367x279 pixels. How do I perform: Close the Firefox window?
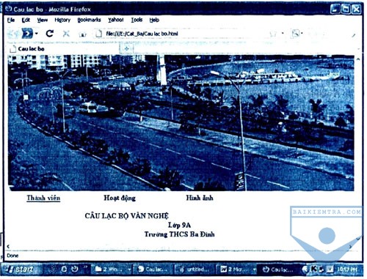tap(356, 10)
